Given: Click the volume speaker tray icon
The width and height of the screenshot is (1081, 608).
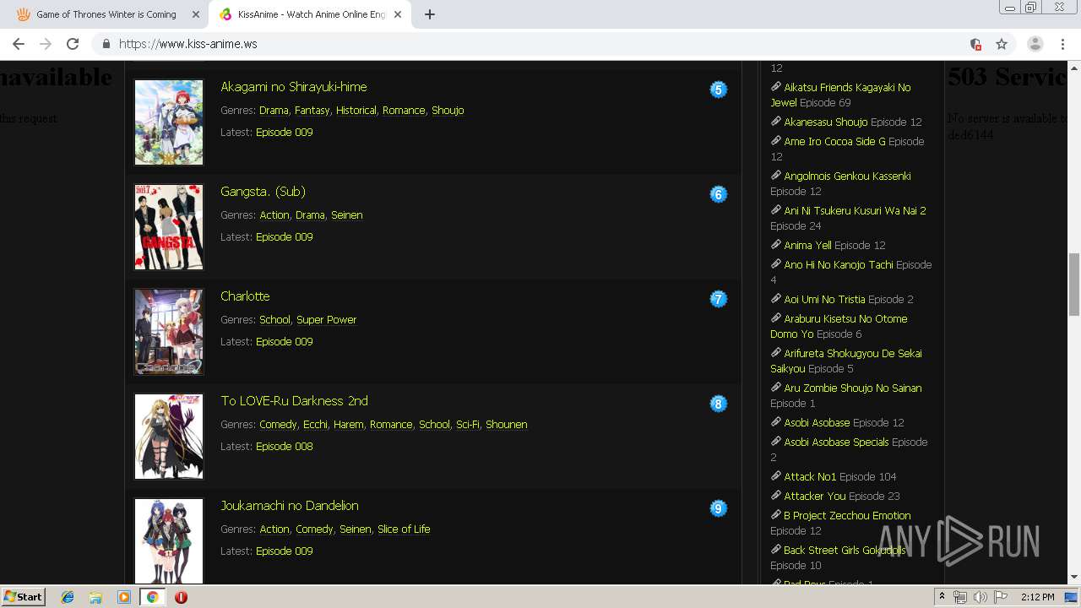Looking at the screenshot, I should pyautogui.click(x=980, y=597).
